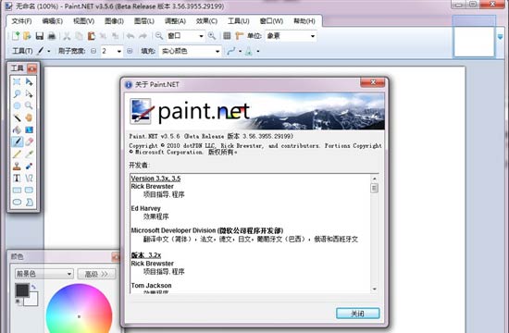Image resolution: width=509 pixels, height=333 pixels.
Task: Click the Undo arrow toolbar icon
Action: point(130,36)
